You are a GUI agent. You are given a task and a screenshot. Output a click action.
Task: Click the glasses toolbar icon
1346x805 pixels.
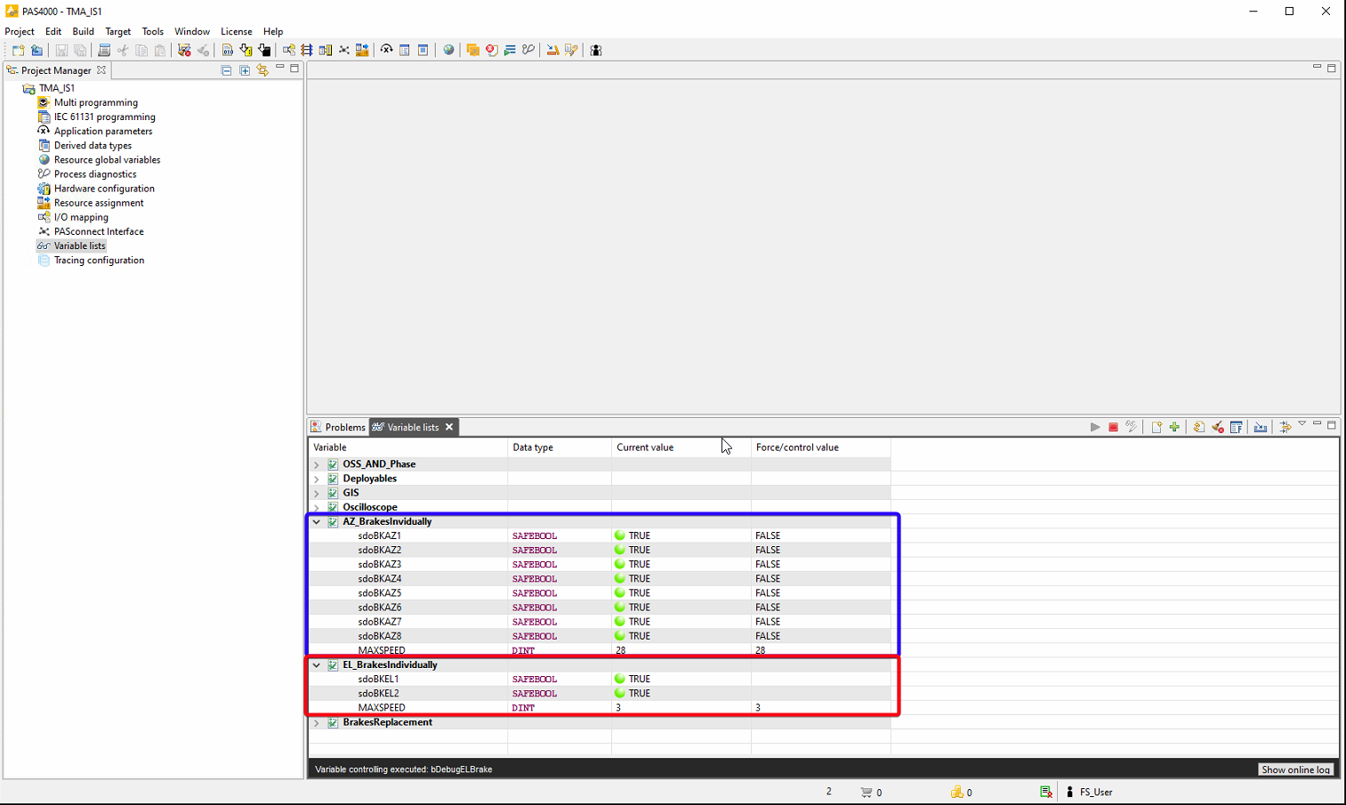coord(528,51)
